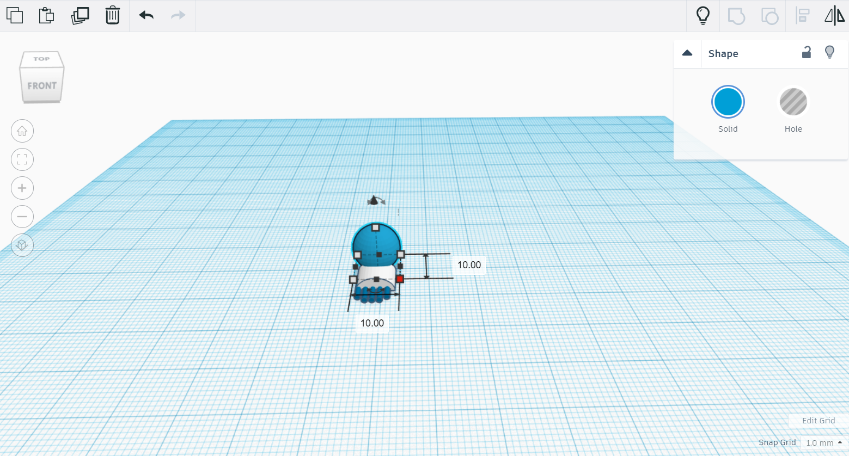
Task: Click the Ungroup shapes icon
Action: 769,16
